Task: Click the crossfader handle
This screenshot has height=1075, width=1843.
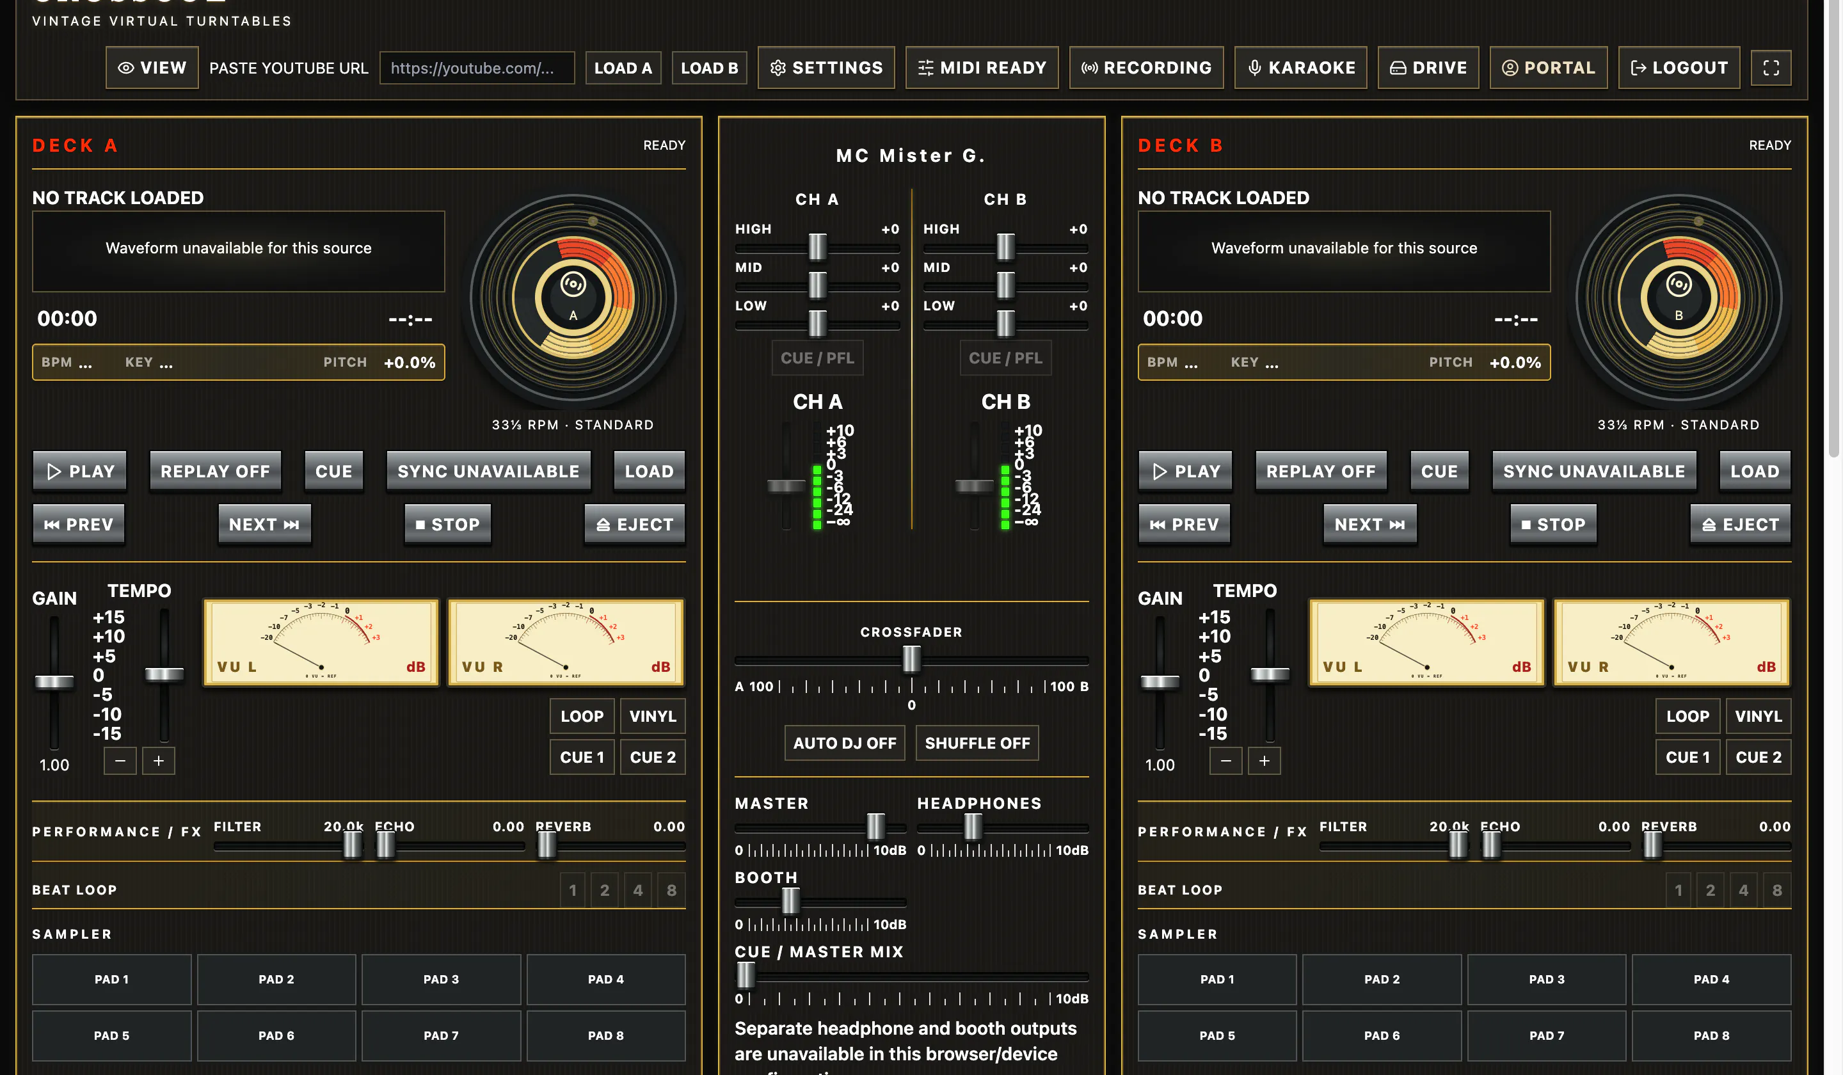Action: [x=911, y=660]
